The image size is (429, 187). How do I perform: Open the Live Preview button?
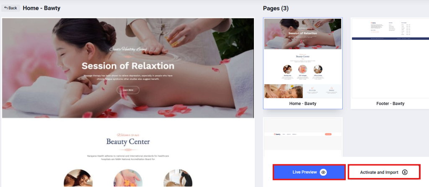(309, 172)
